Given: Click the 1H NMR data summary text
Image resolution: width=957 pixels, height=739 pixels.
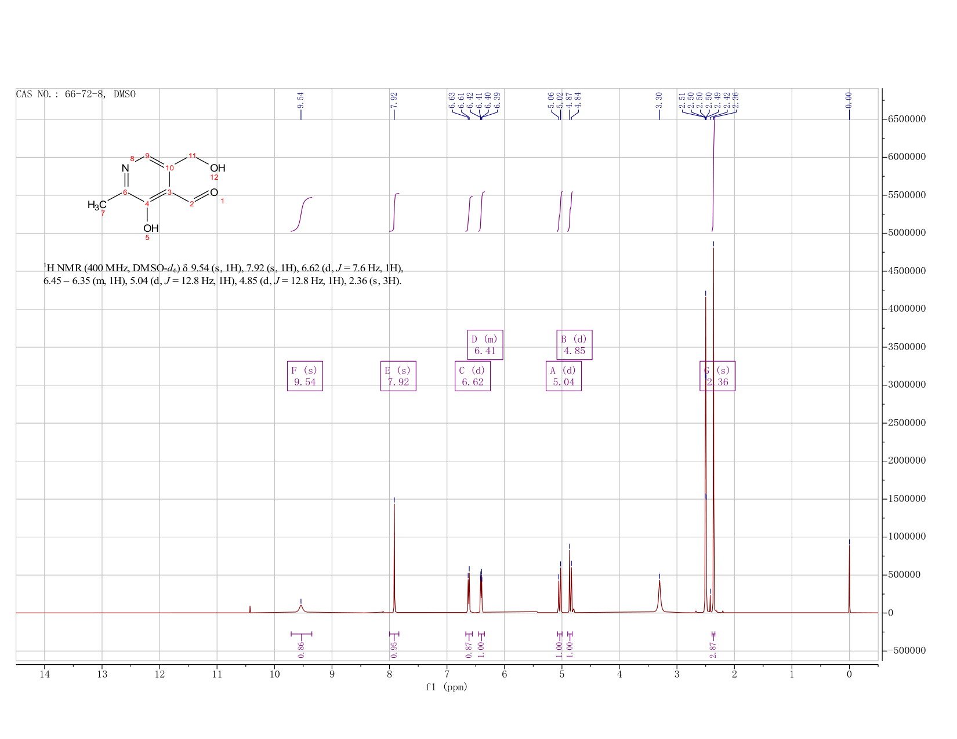Looking at the screenshot, I should 223,275.
